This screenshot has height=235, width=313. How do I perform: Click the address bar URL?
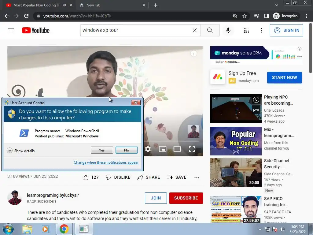[x=77, y=16]
